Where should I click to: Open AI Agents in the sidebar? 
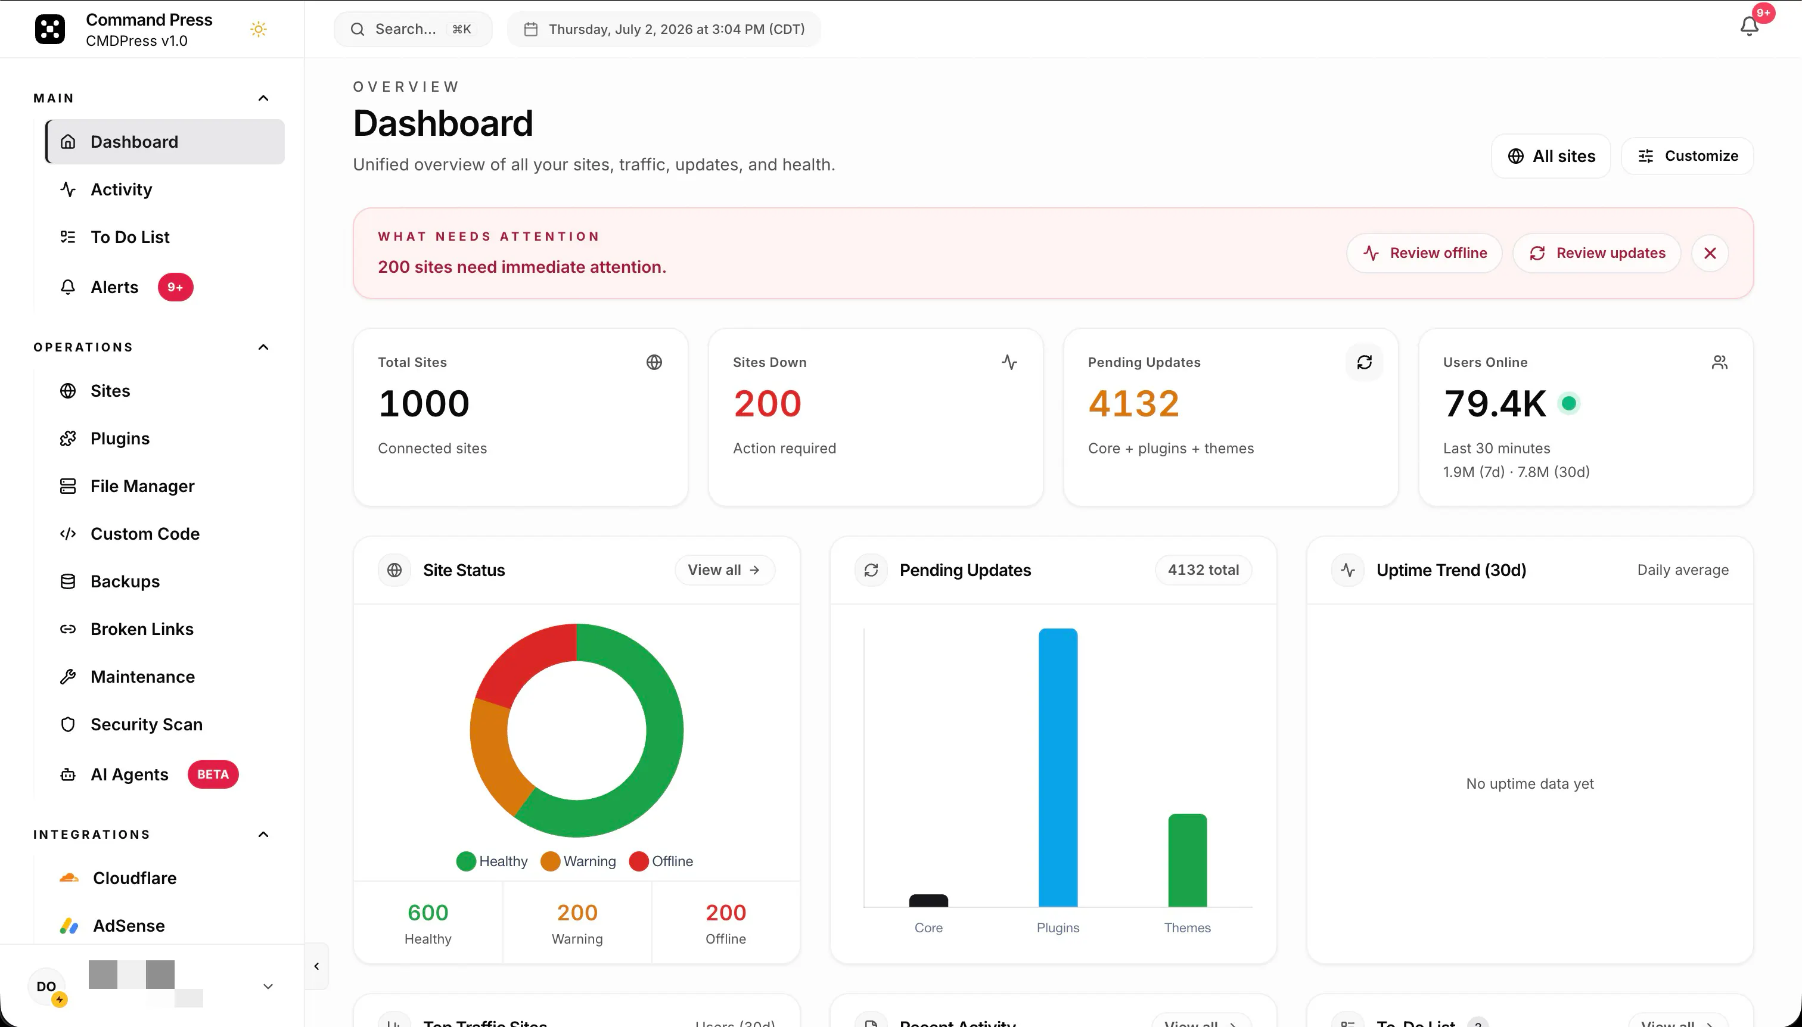[165, 774]
